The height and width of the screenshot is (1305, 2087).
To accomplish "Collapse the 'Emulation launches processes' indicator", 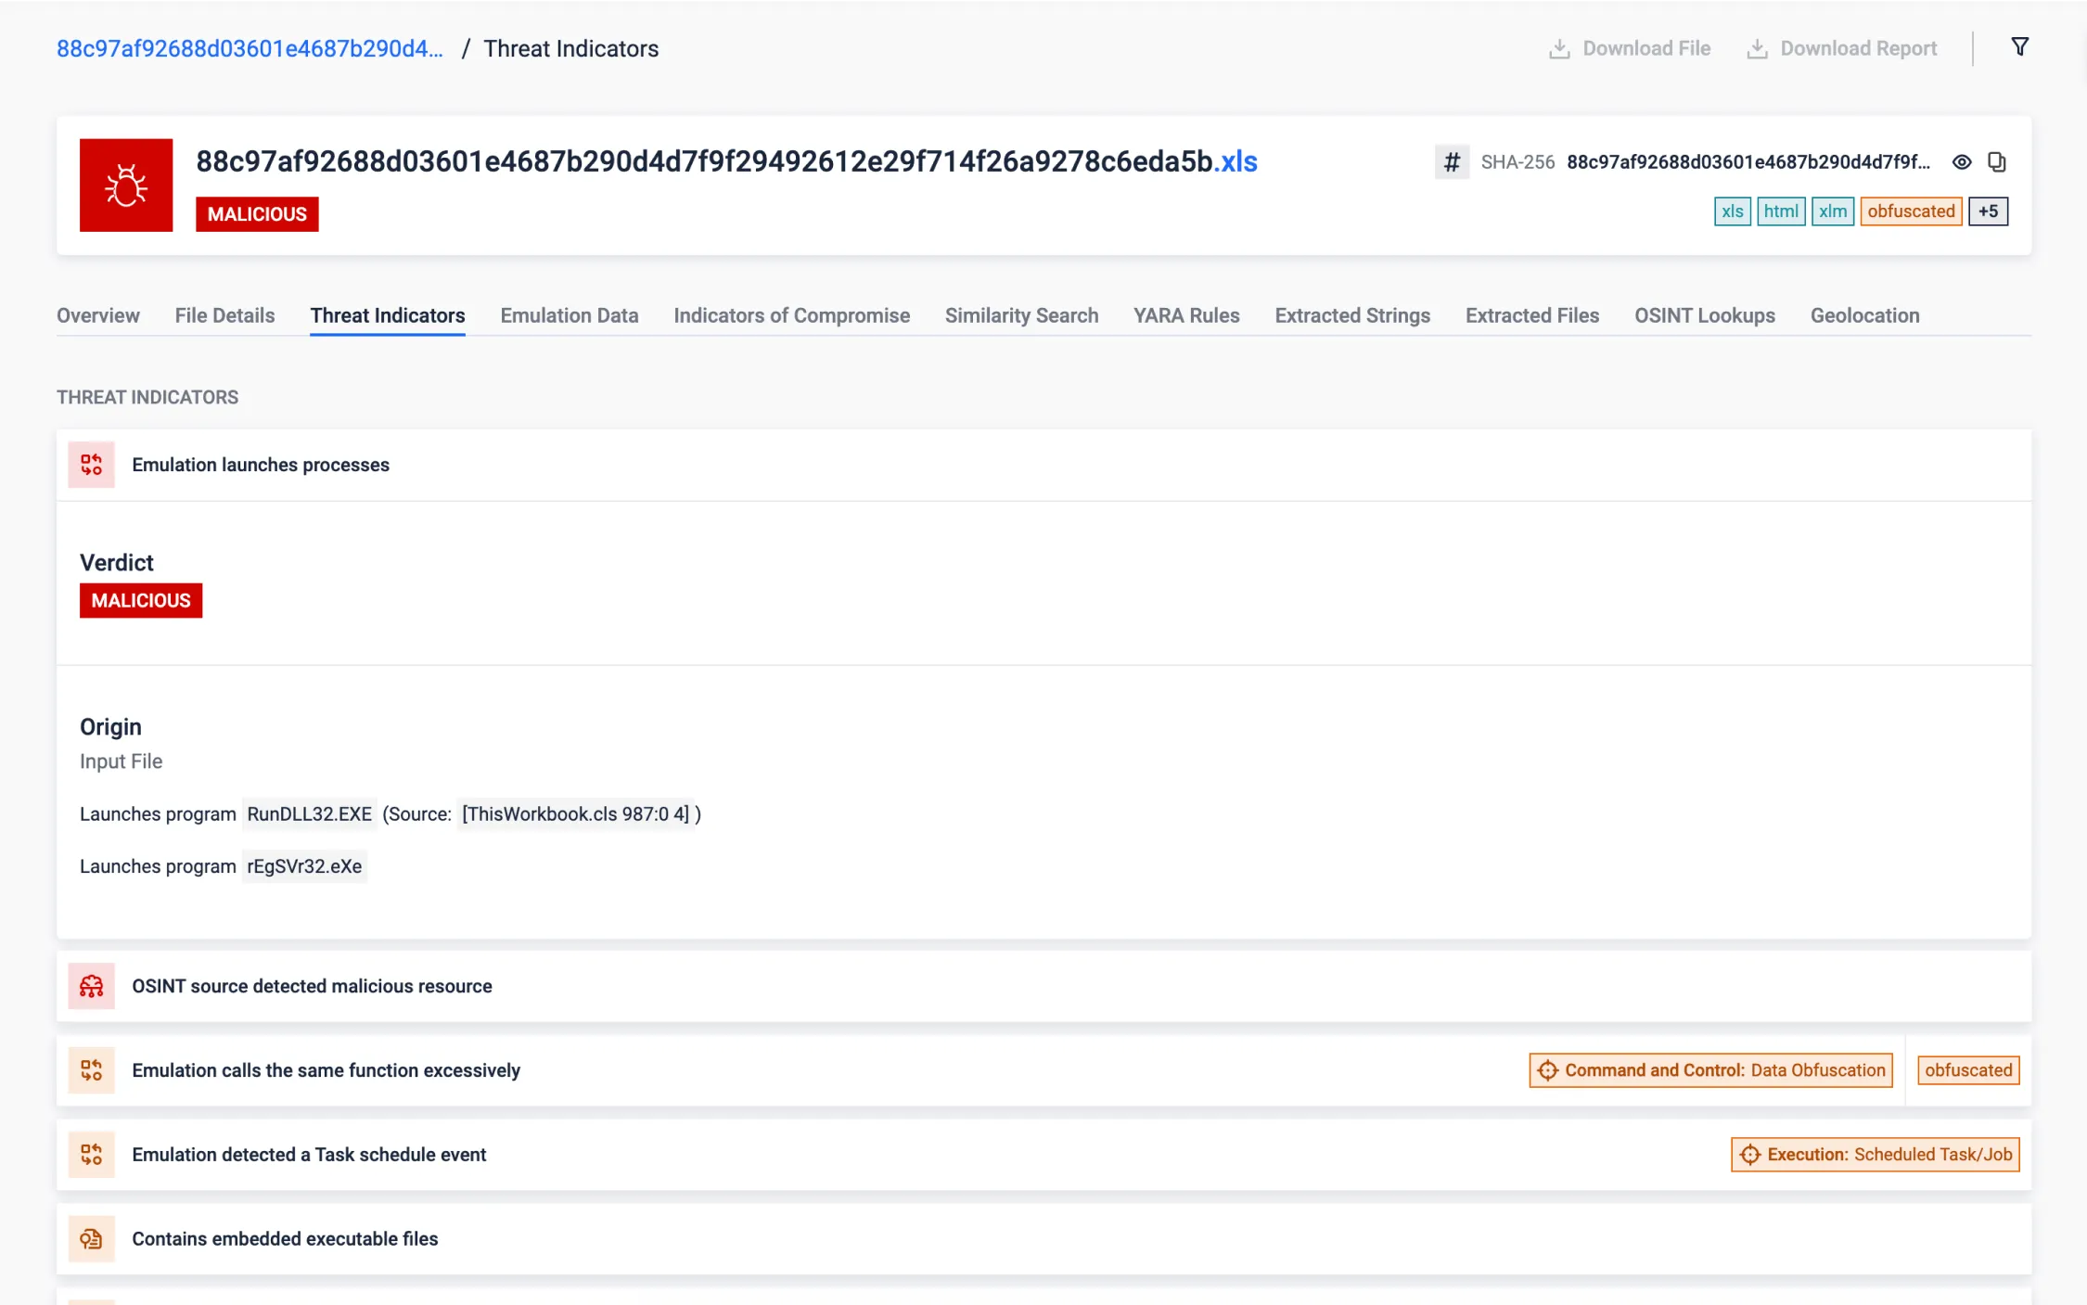I will coord(261,465).
